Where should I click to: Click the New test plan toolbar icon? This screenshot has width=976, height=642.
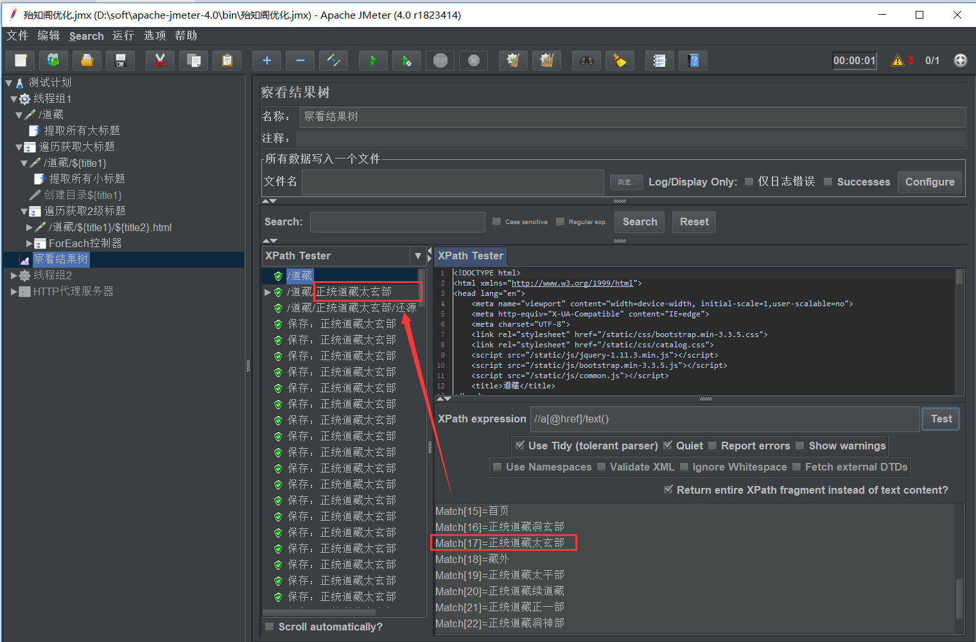[21, 60]
